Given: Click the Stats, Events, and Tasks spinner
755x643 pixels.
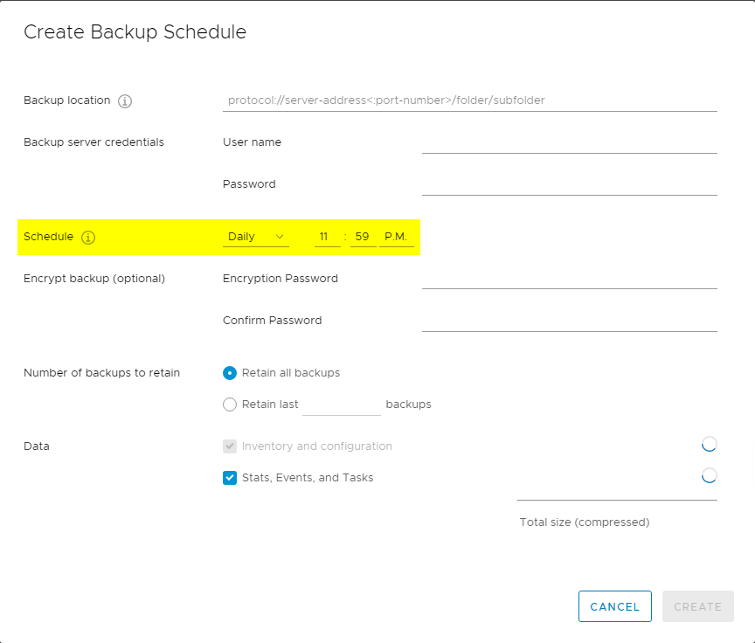Looking at the screenshot, I should coord(709,476).
